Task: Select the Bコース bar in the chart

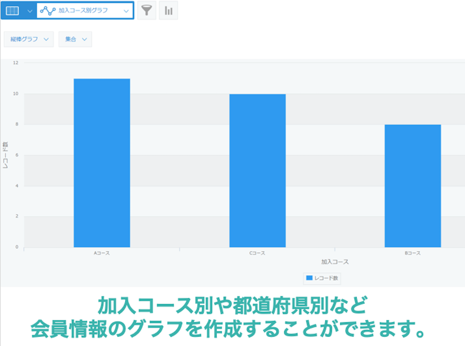Action: click(412, 186)
